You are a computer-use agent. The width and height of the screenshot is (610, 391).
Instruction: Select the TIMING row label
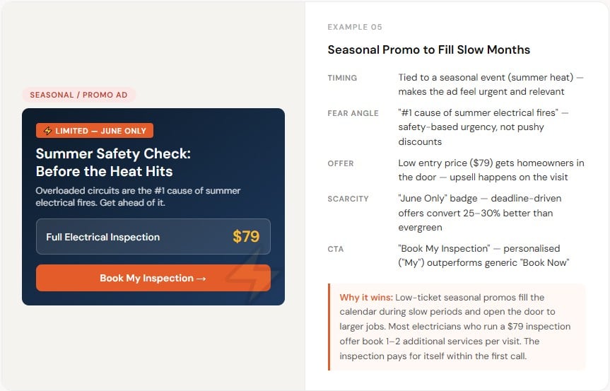tap(342, 78)
